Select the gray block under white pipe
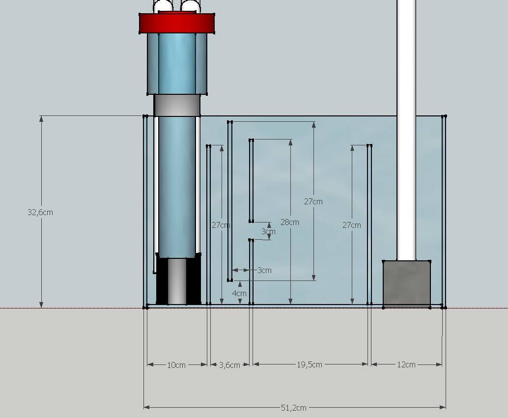508x418 pixels. point(406,284)
